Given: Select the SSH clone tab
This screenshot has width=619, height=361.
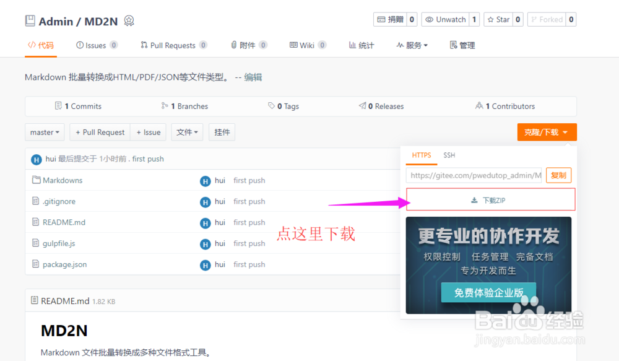Looking at the screenshot, I should pyautogui.click(x=449, y=155).
